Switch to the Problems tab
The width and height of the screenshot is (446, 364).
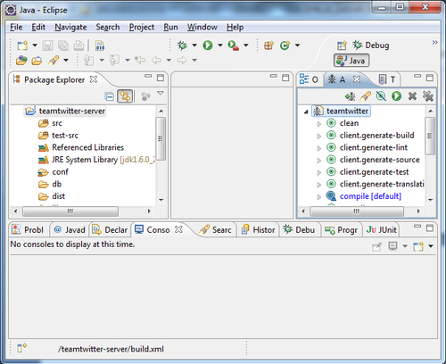28,230
